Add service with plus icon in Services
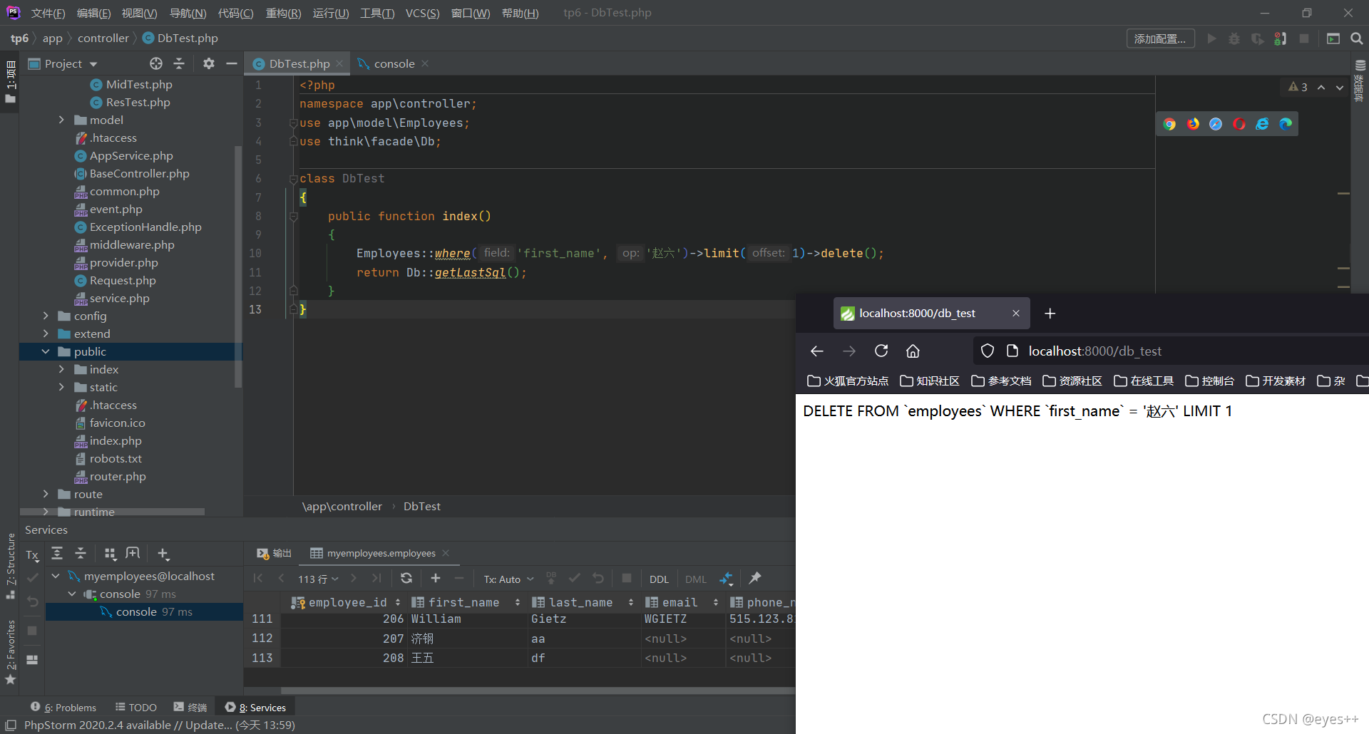 click(163, 554)
